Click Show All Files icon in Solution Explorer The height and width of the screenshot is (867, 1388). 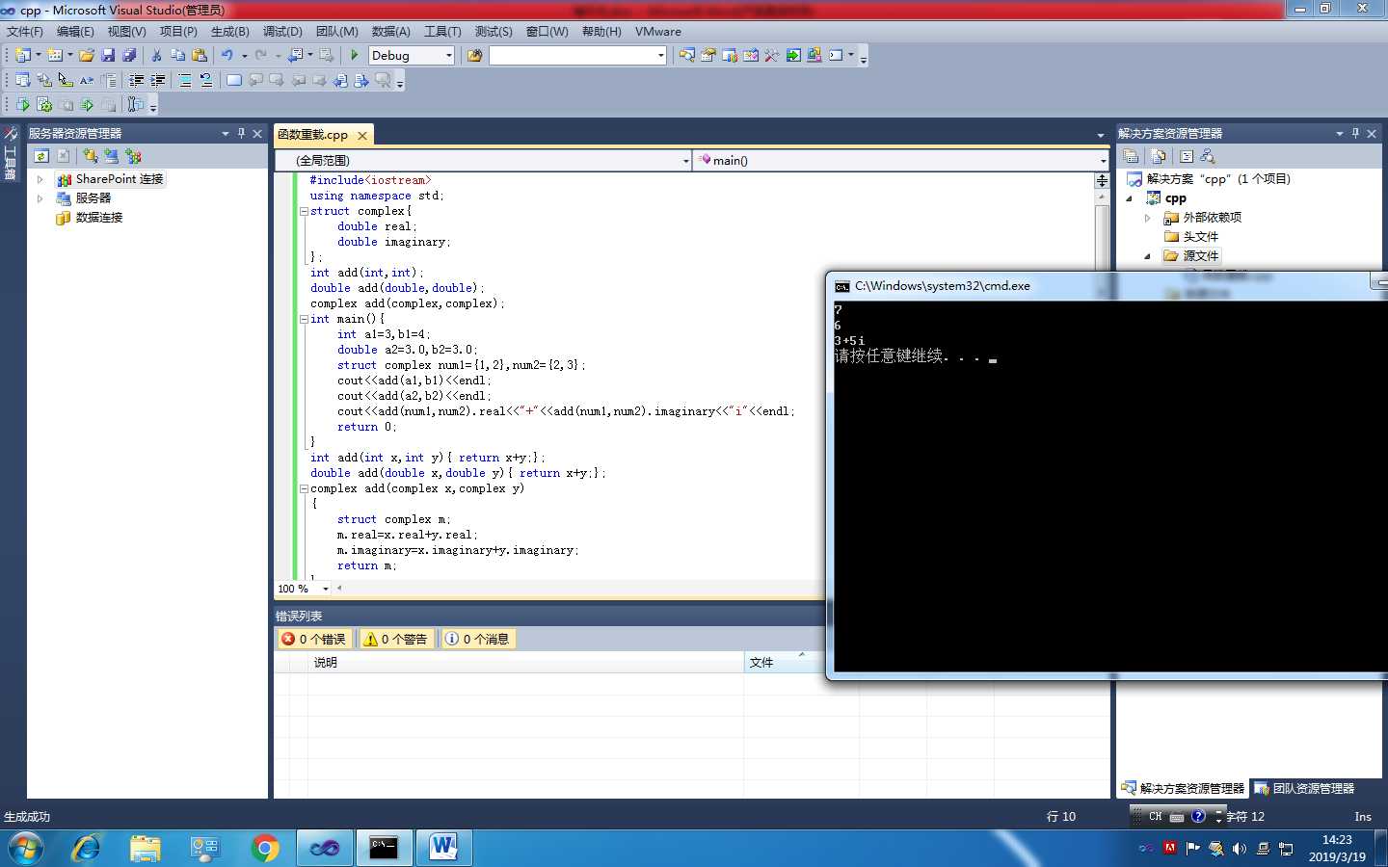click(1159, 156)
